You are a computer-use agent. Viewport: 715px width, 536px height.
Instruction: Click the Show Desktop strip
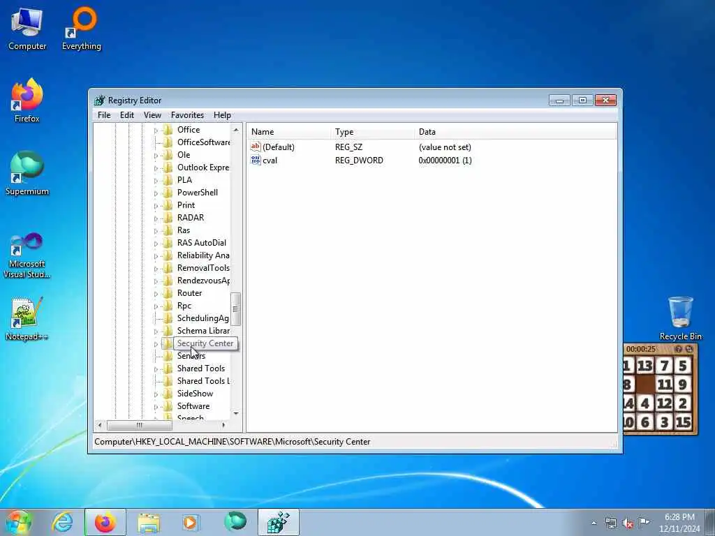(x=710, y=522)
